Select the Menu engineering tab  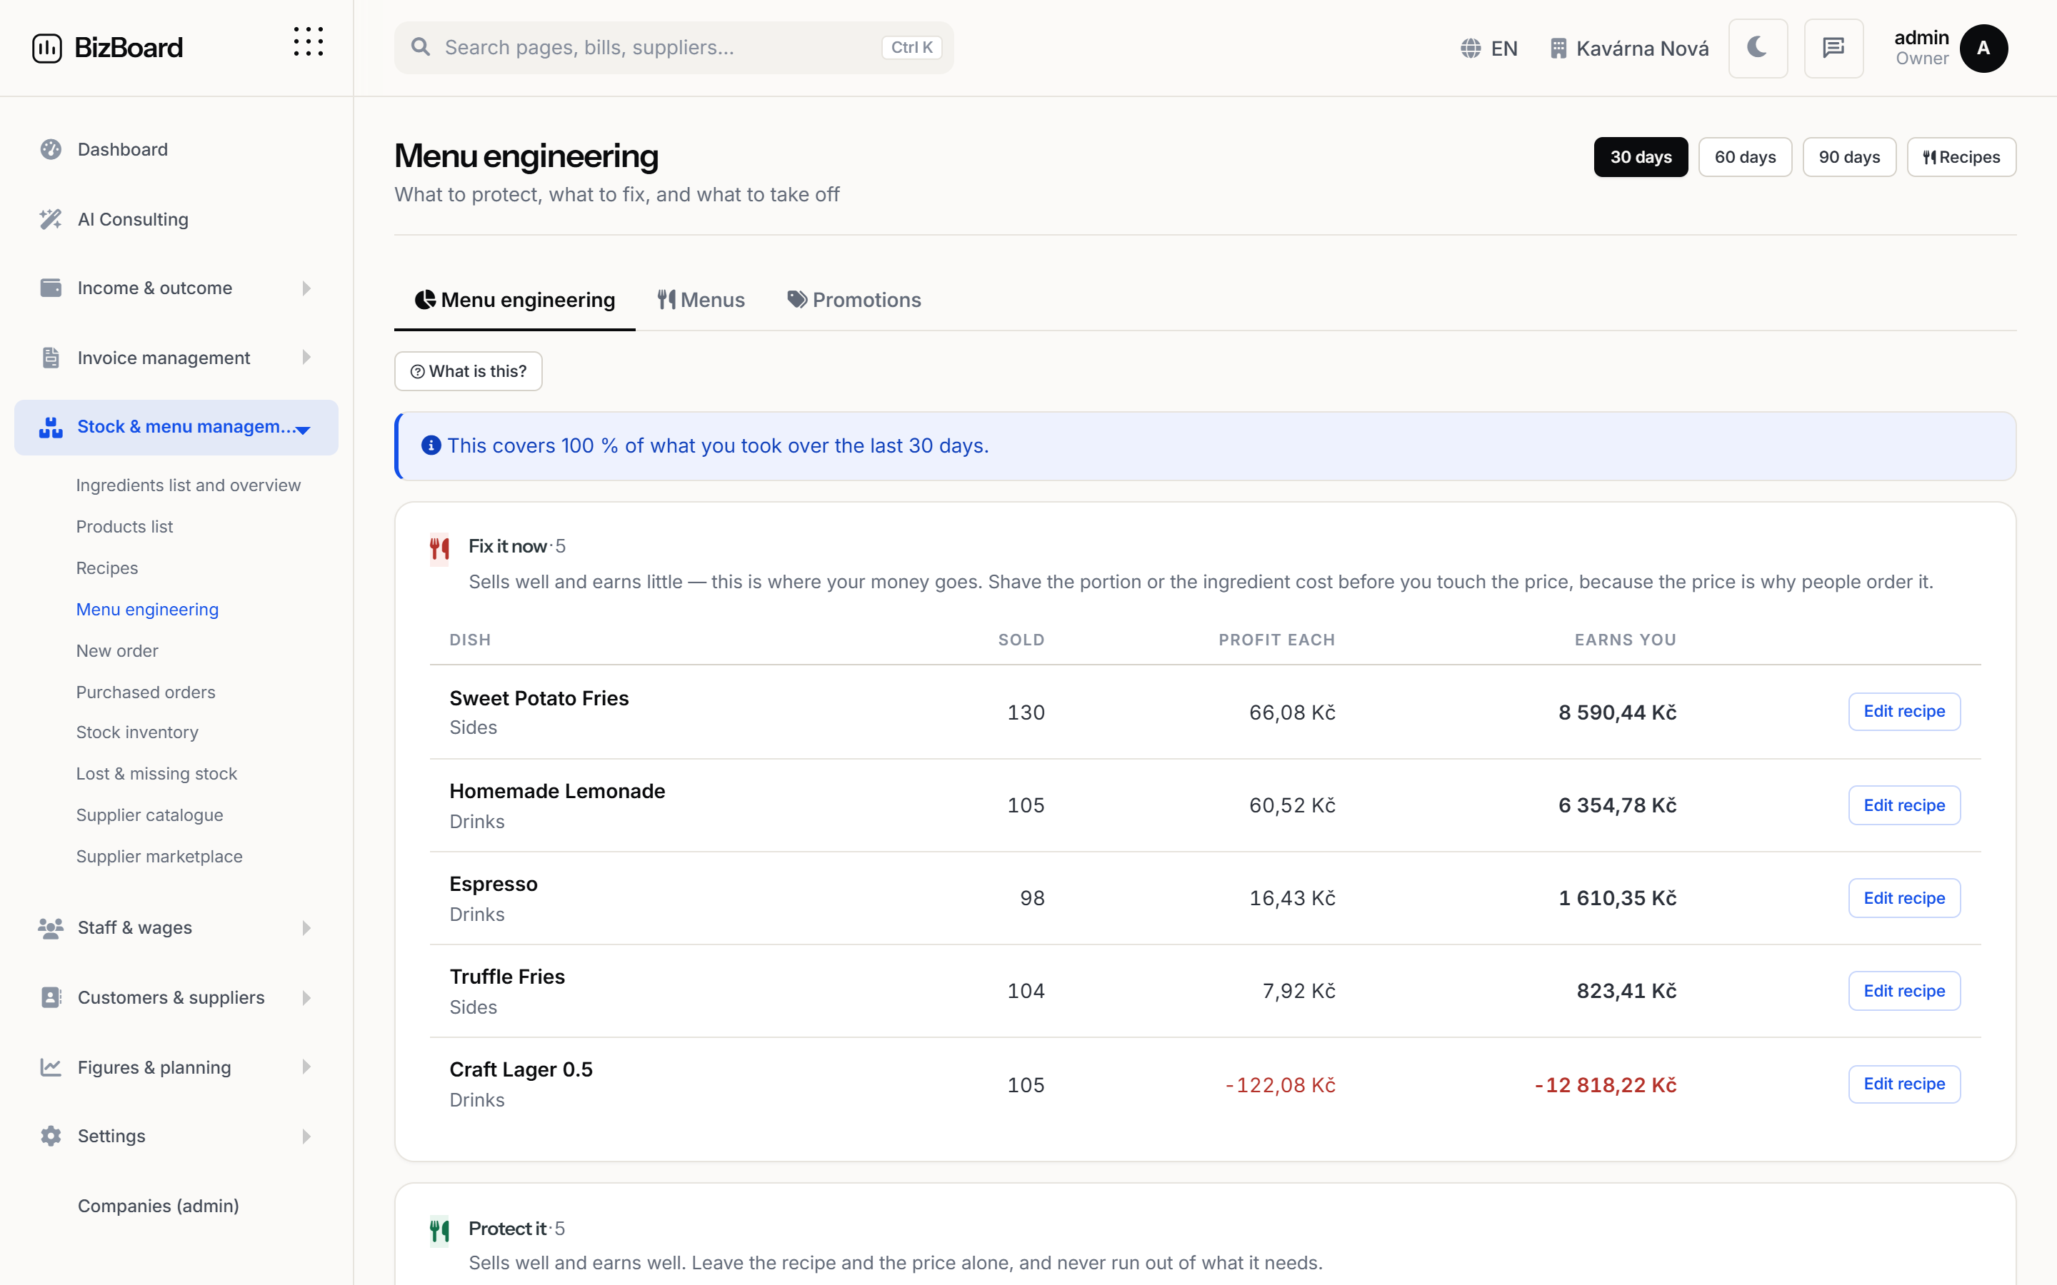[514, 300]
